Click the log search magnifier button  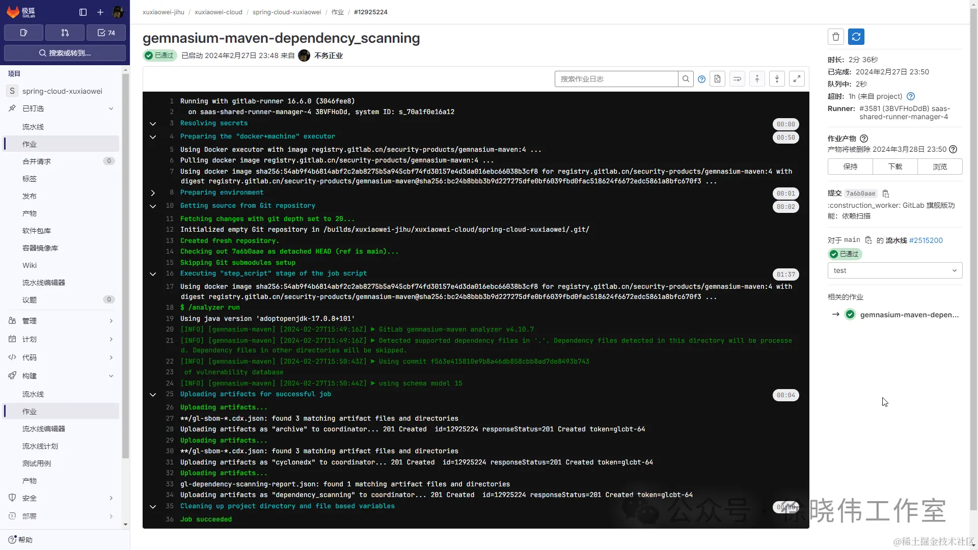tap(686, 79)
